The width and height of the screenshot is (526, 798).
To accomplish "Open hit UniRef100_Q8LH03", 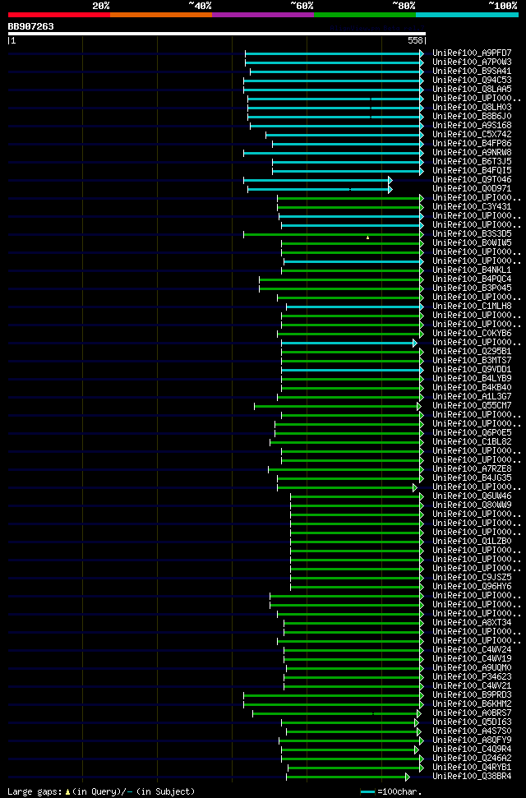I will tap(472, 108).
